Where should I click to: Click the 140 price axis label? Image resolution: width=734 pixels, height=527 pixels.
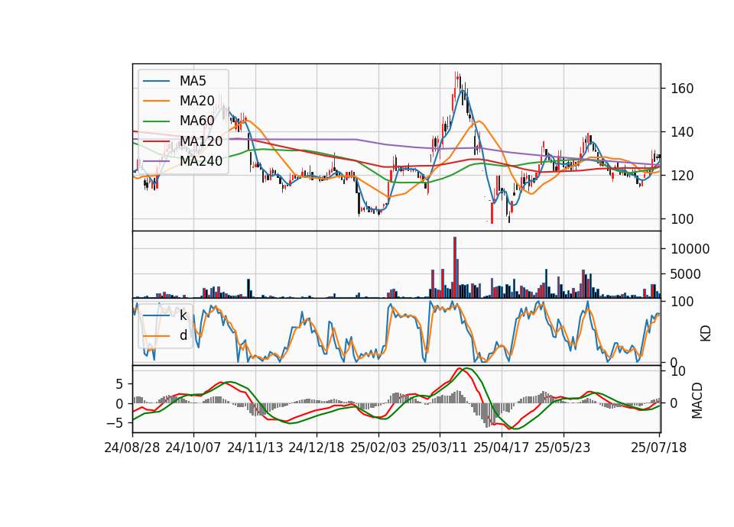click(x=682, y=132)
